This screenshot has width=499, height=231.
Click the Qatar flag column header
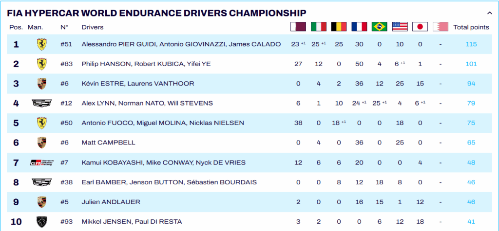coord(298,27)
